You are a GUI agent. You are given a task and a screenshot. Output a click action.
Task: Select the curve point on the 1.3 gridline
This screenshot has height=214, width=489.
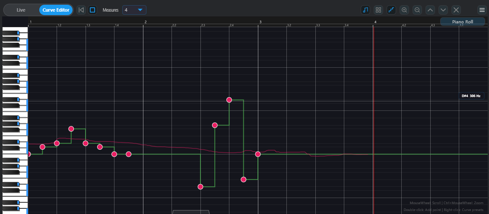pos(86,143)
